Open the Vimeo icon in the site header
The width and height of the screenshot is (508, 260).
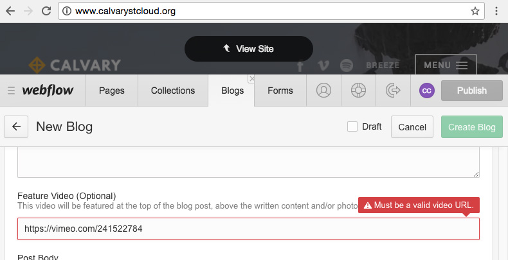[x=323, y=65]
